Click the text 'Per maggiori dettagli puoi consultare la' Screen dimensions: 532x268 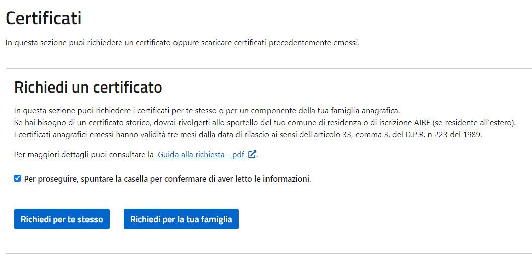[84, 155]
